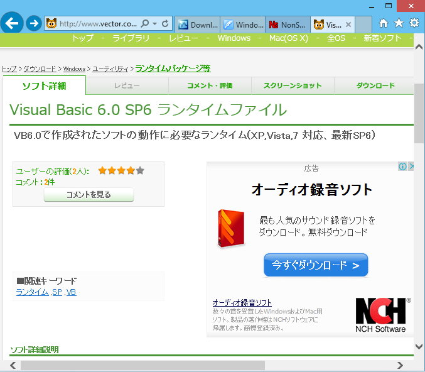
Task: Select the スクリーンショット page tab
Action: coord(293,85)
